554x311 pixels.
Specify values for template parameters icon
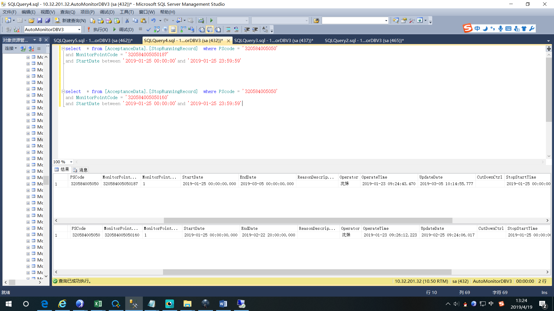click(265, 29)
